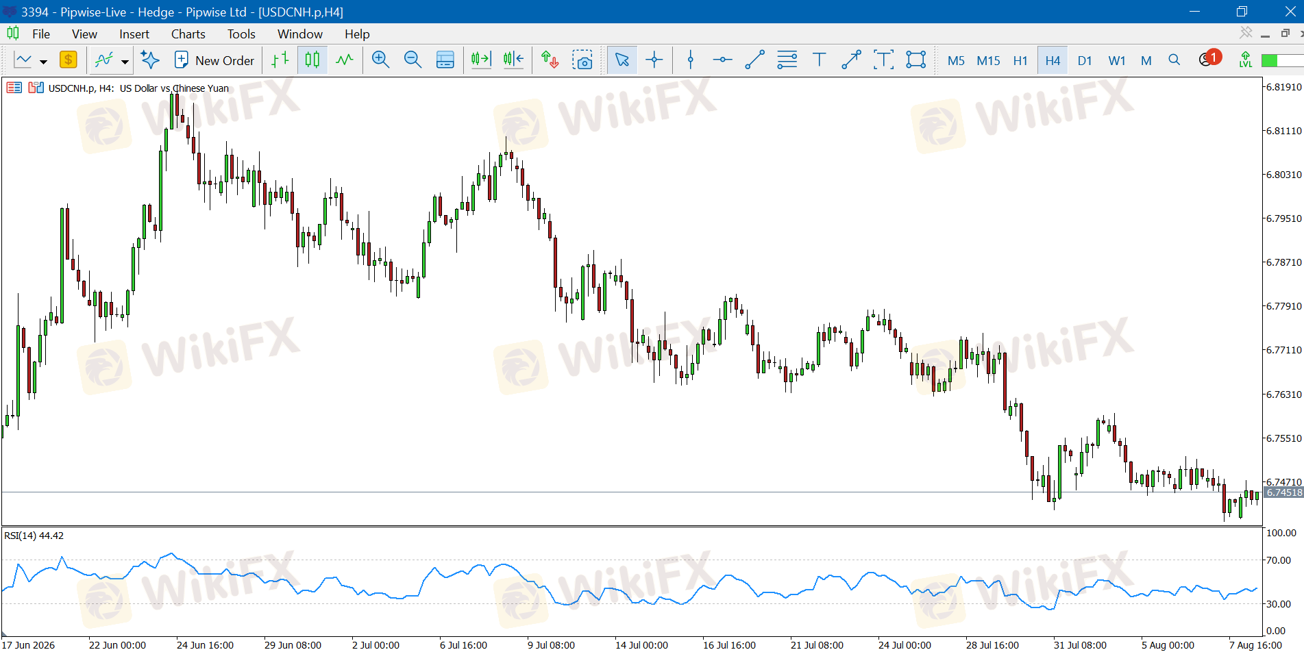Select the text label tool
Viewport: 1304px width, 652px height.
point(884,60)
